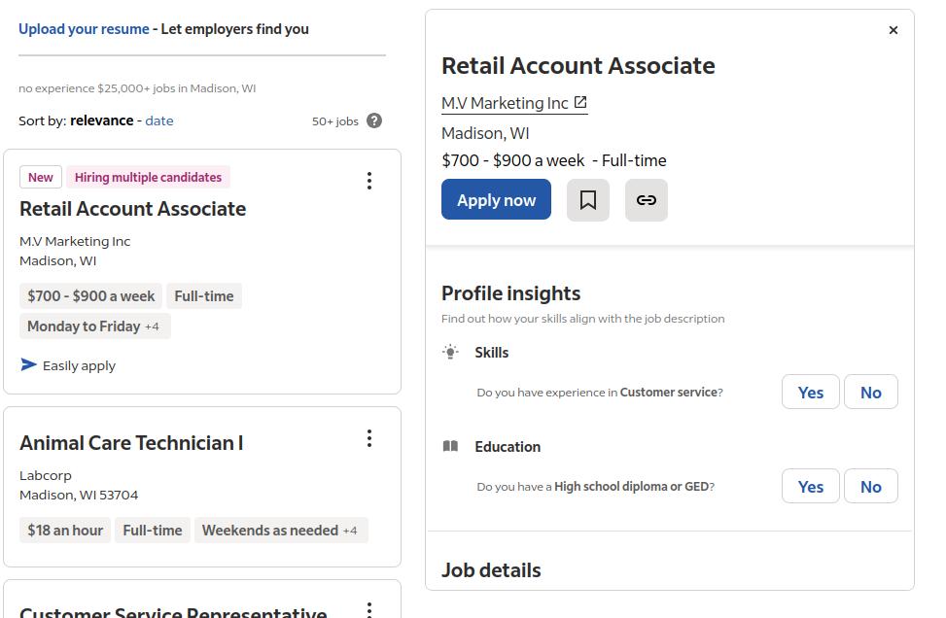
Task: Open the help icon beside 50+ jobs
Action: click(x=374, y=120)
